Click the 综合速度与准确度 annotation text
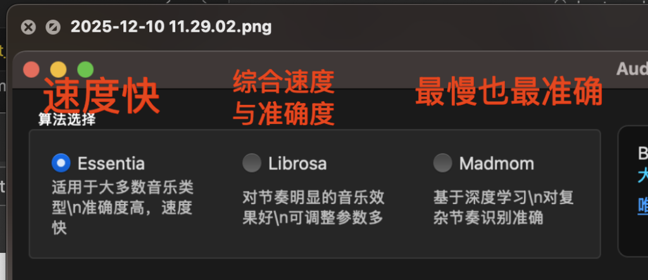 (x=283, y=98)
